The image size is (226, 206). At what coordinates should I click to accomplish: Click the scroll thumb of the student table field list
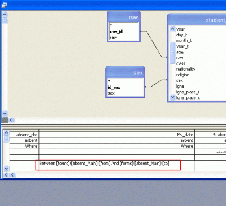click(173, 53)
